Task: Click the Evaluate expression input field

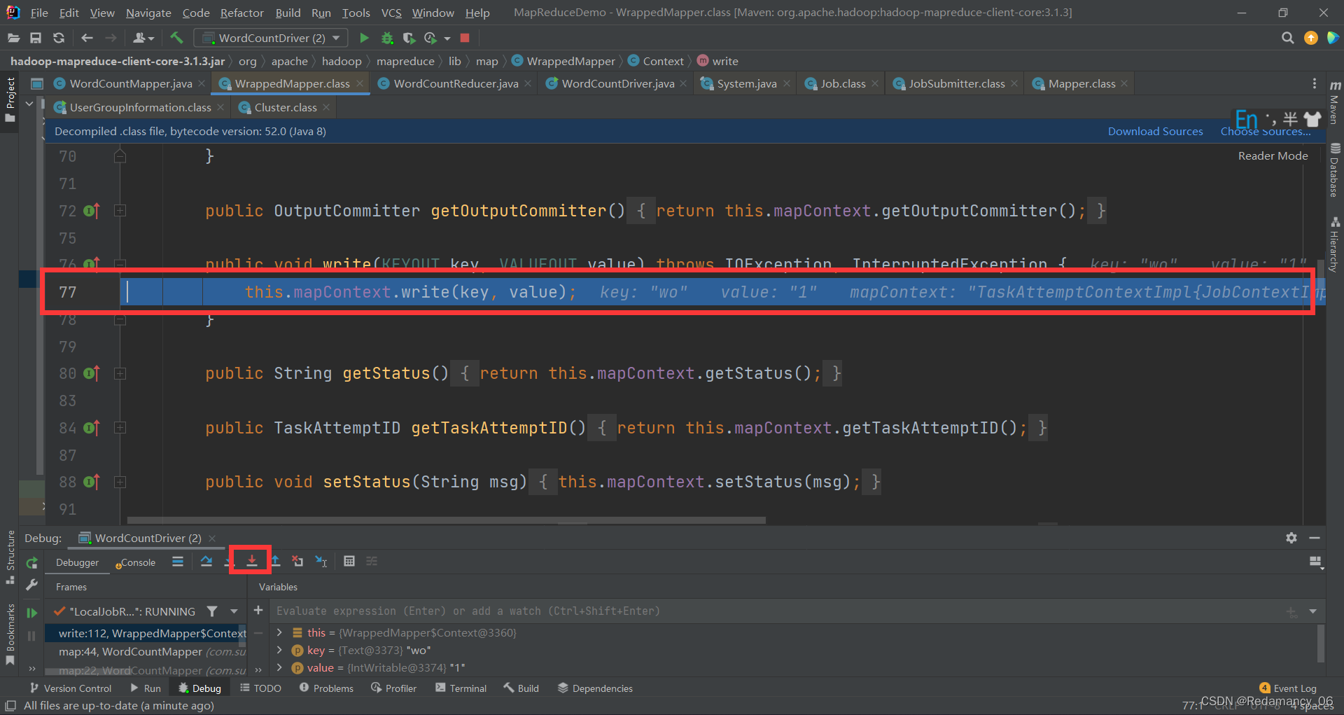Action: [x=777, y=611]
